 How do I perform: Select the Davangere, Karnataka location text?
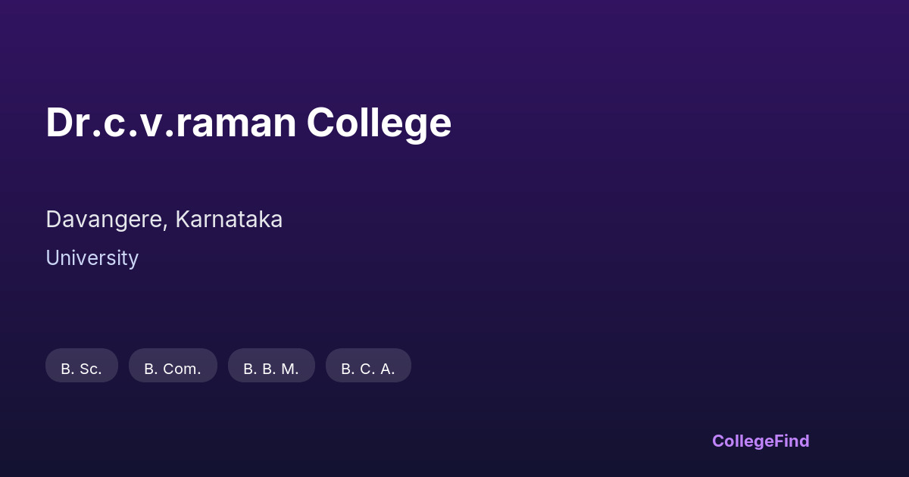pyautogui.click(x=164, y=220)
